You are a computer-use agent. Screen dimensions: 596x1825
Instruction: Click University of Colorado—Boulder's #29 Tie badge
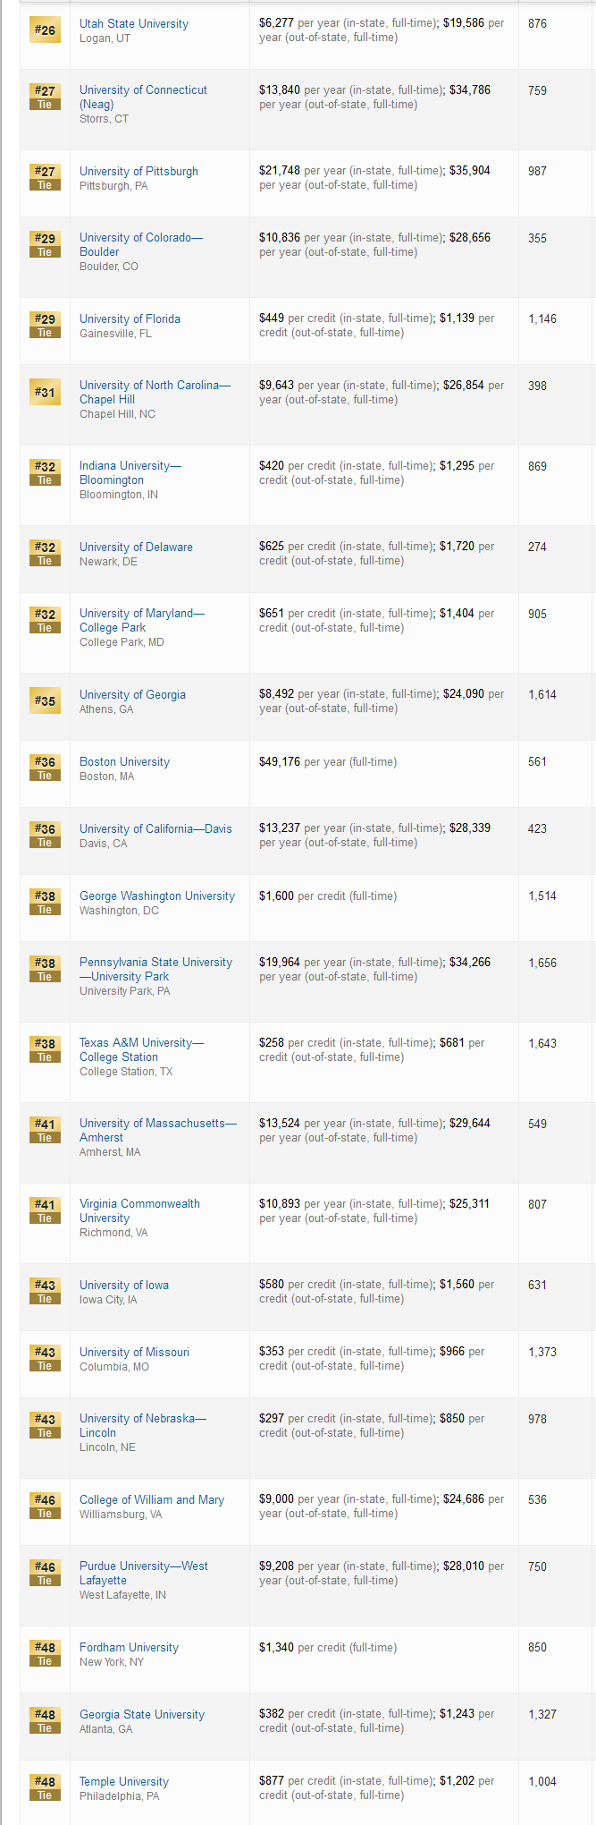45,244
